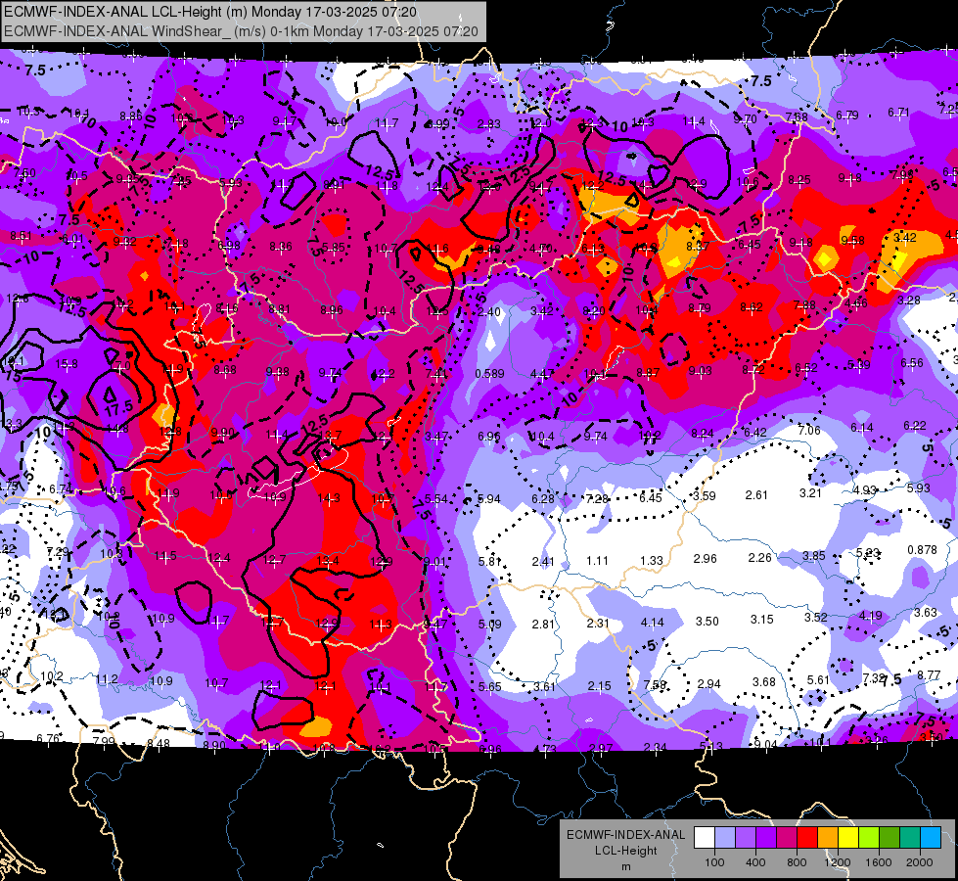The image size is (958, 881).
Task: Click the wind shear value 8.77
Action: tap(929, 675)
